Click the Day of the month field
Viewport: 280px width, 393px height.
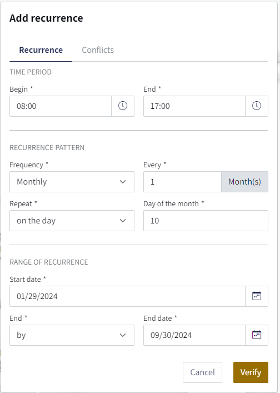point(206,221)
